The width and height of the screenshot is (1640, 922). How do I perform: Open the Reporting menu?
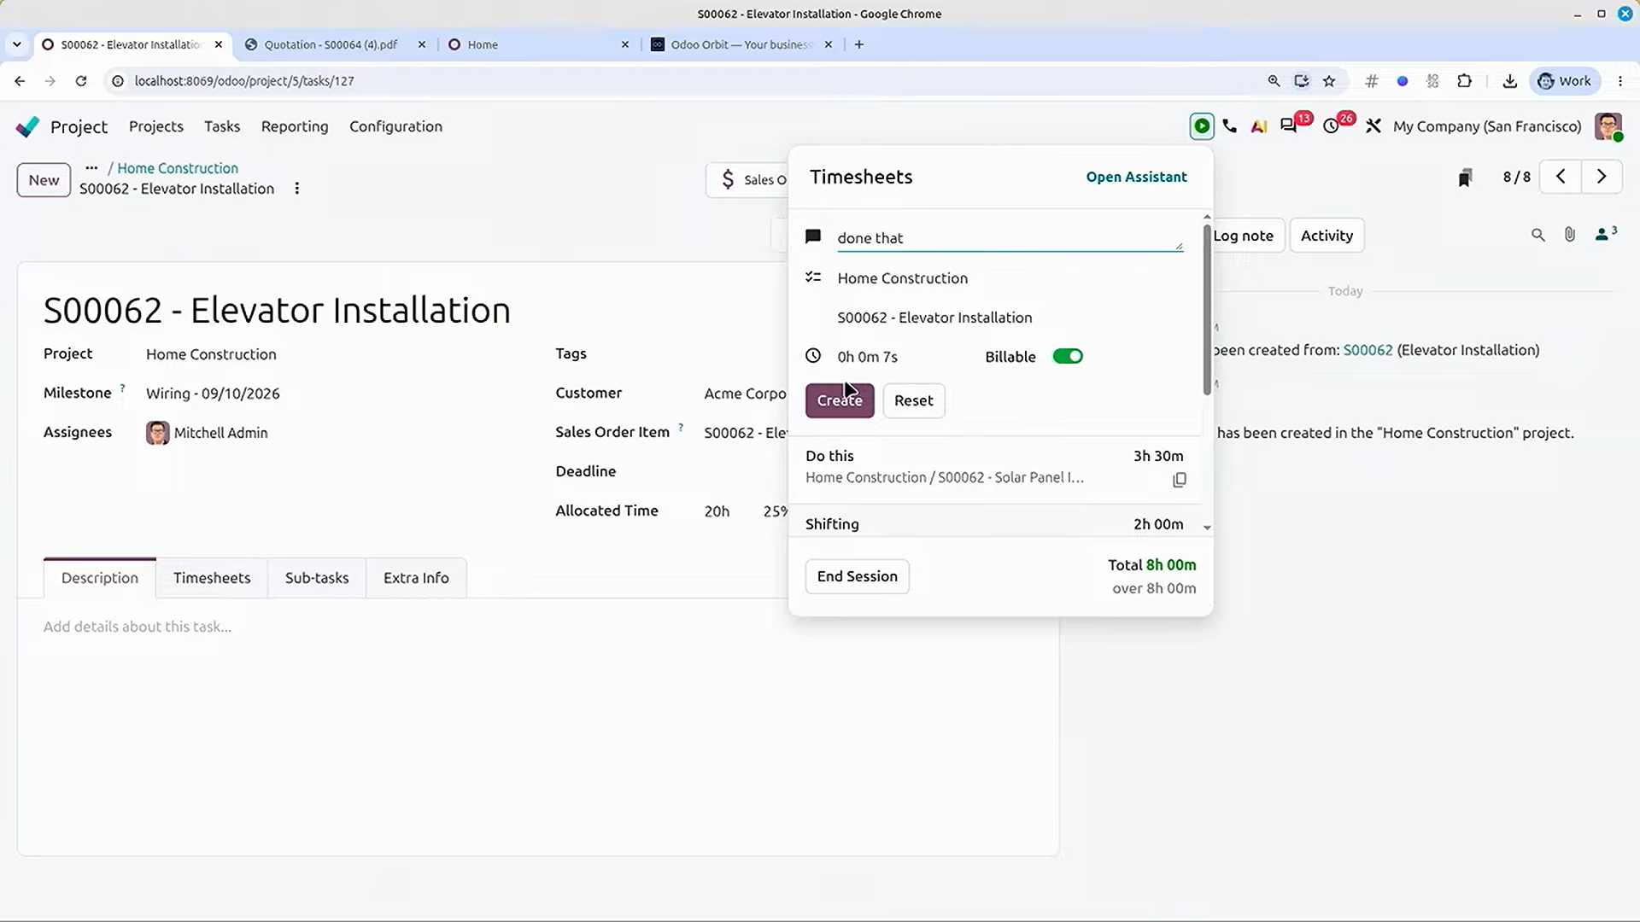[x=295, y=126]
